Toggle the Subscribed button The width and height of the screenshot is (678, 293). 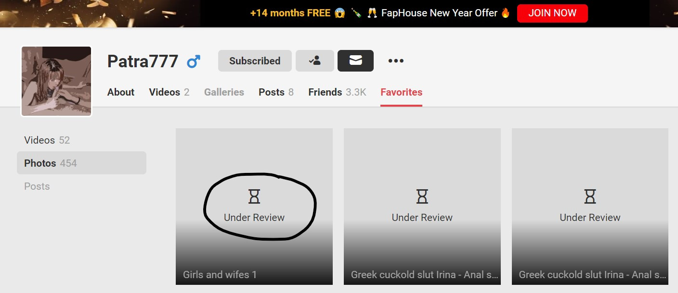pos(255,61)
